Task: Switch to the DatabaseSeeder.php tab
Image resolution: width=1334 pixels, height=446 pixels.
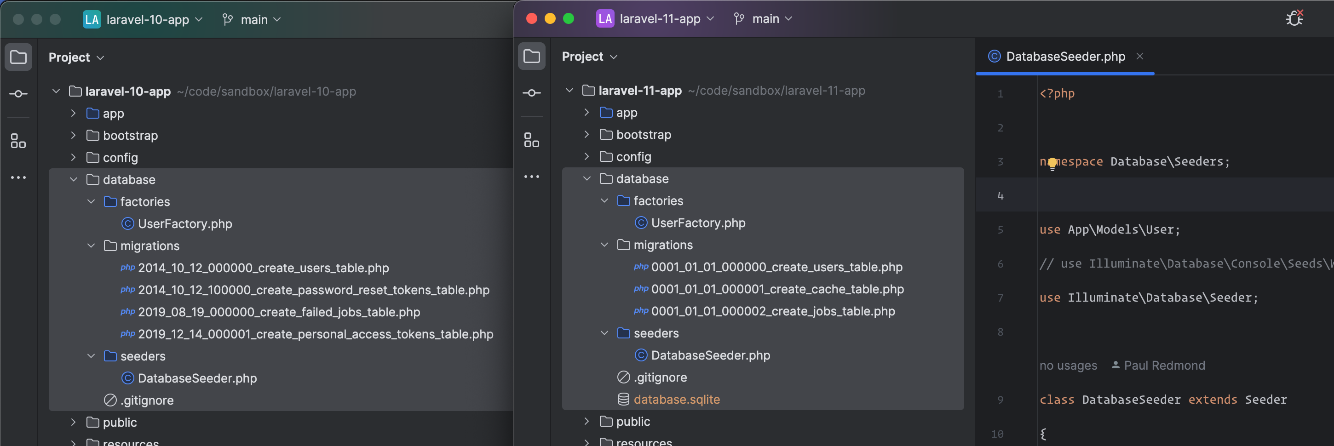Action: coord(1065,56)
